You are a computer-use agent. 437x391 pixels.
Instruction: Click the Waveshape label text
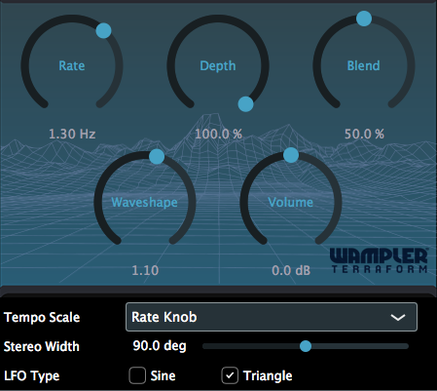144,203
